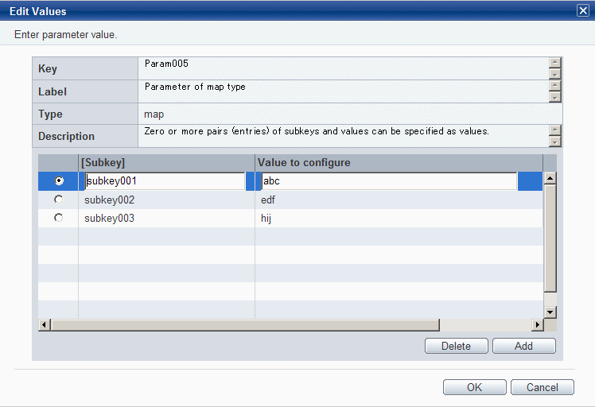Click the table's vertical scroll down arrow
The width and height of the screenshot is (595, 407).
[x=550, y=312]
